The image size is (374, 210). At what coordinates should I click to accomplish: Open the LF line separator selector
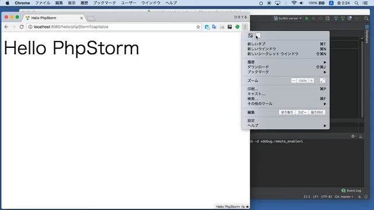[x=316, y=197]
